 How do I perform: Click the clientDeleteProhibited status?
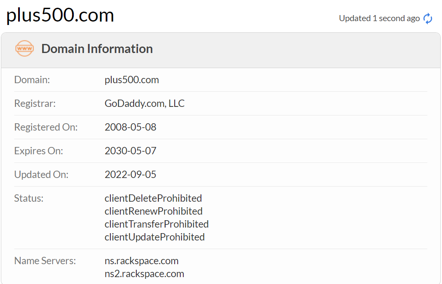coord(153,198)
